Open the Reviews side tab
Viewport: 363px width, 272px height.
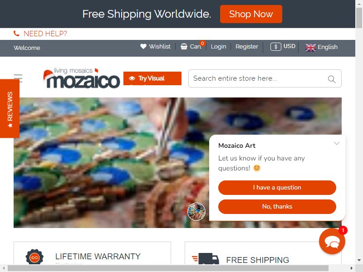pos(10,108)
